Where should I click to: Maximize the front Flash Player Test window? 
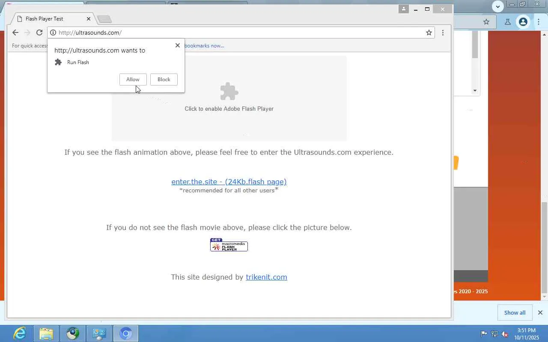[x=427, y=9]
